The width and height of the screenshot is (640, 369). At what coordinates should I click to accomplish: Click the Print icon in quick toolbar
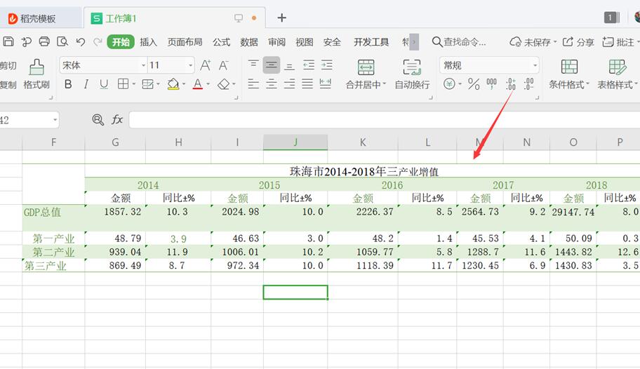[x=44, y=41]
